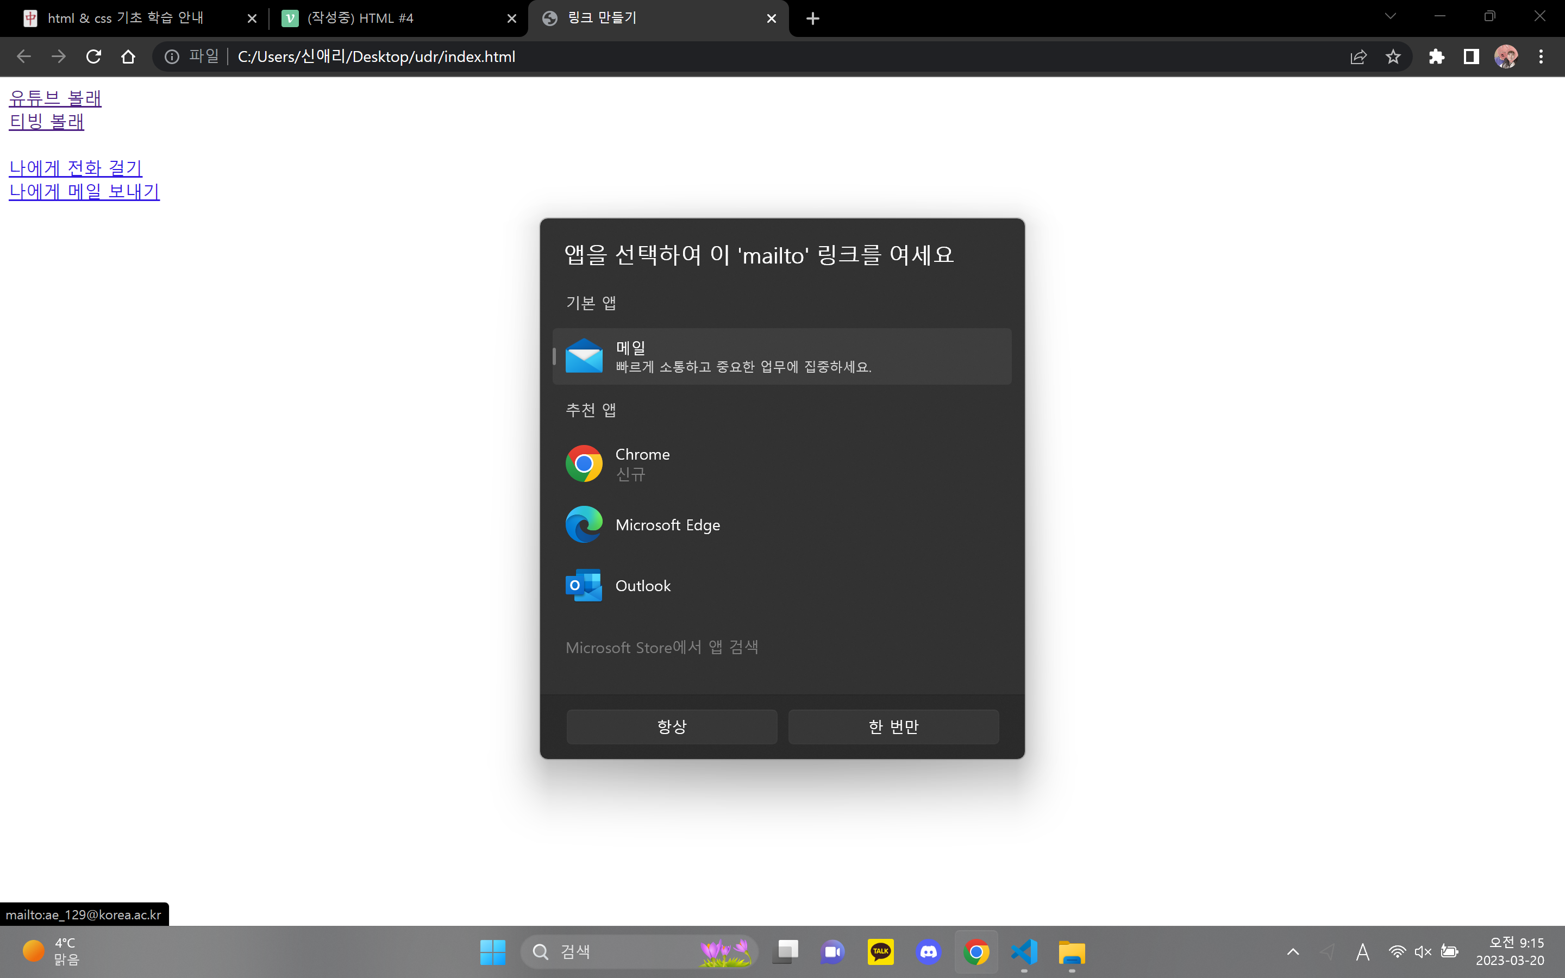Click the home icon in toolbar
This screenshot has height=978, width=1565.
point(128,57)
